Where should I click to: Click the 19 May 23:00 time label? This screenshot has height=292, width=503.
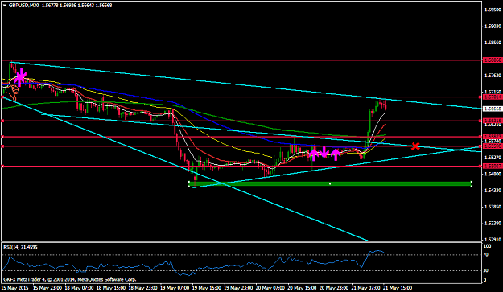[x=238, y=288]
